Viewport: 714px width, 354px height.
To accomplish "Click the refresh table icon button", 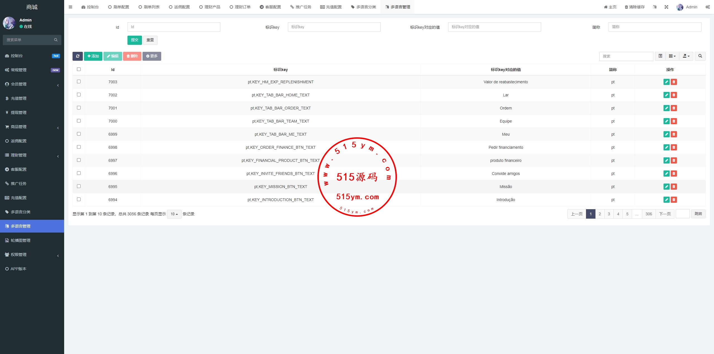I will coord(78,56).
